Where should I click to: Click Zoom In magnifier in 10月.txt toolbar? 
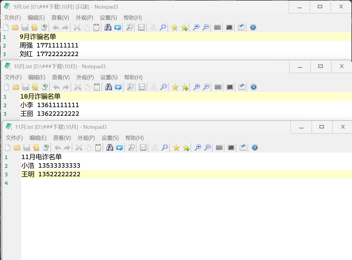pyautogui.click(x=197, y=87)
